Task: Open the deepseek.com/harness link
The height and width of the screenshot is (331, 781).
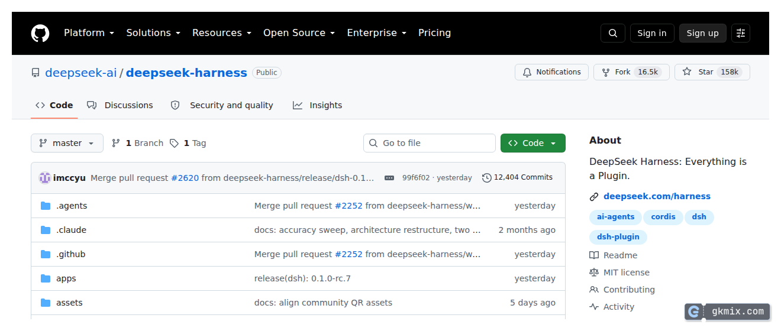Action: [x=657, y=196]
